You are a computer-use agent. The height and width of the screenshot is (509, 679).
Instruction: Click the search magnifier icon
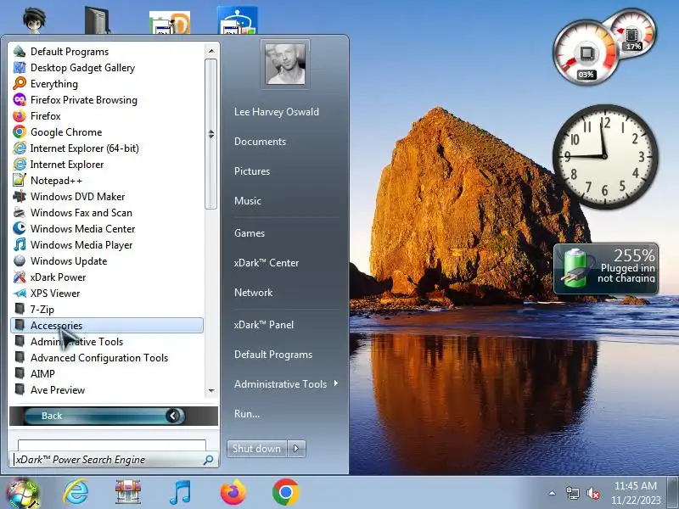point(208,460)
